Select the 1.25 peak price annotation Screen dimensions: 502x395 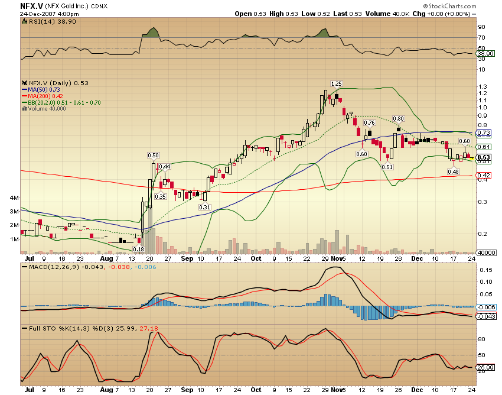tap(337, 84)
